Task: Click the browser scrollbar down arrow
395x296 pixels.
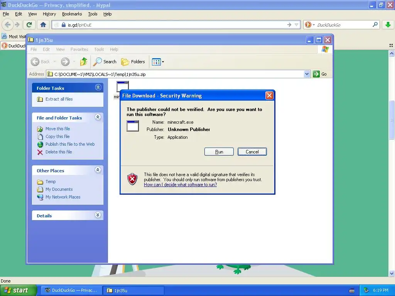Action: point(392,273)
